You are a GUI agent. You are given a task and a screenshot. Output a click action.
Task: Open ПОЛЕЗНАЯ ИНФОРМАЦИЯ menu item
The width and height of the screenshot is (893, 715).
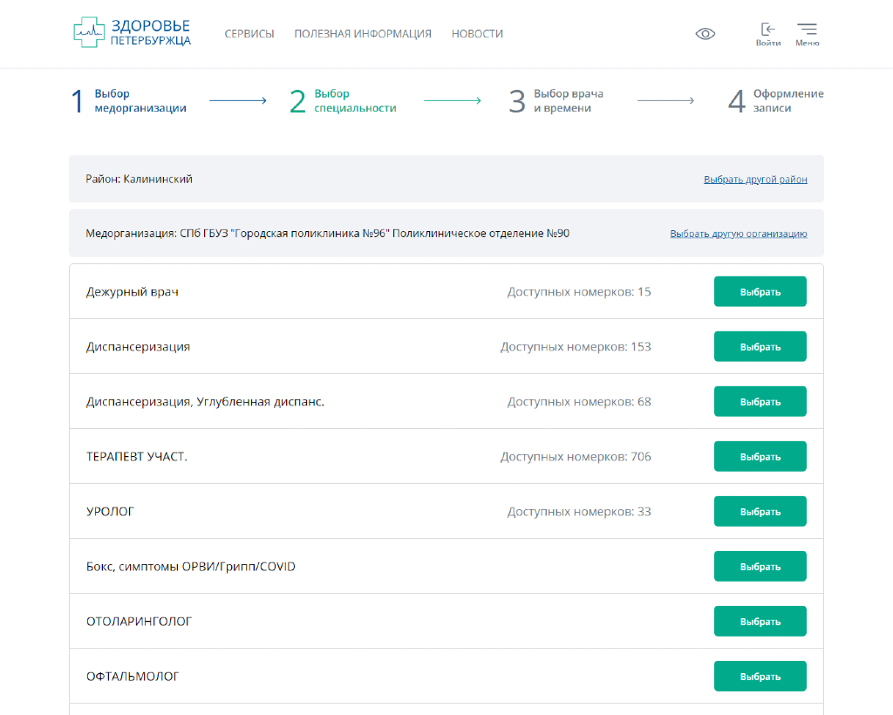click(x=363, y=34)
